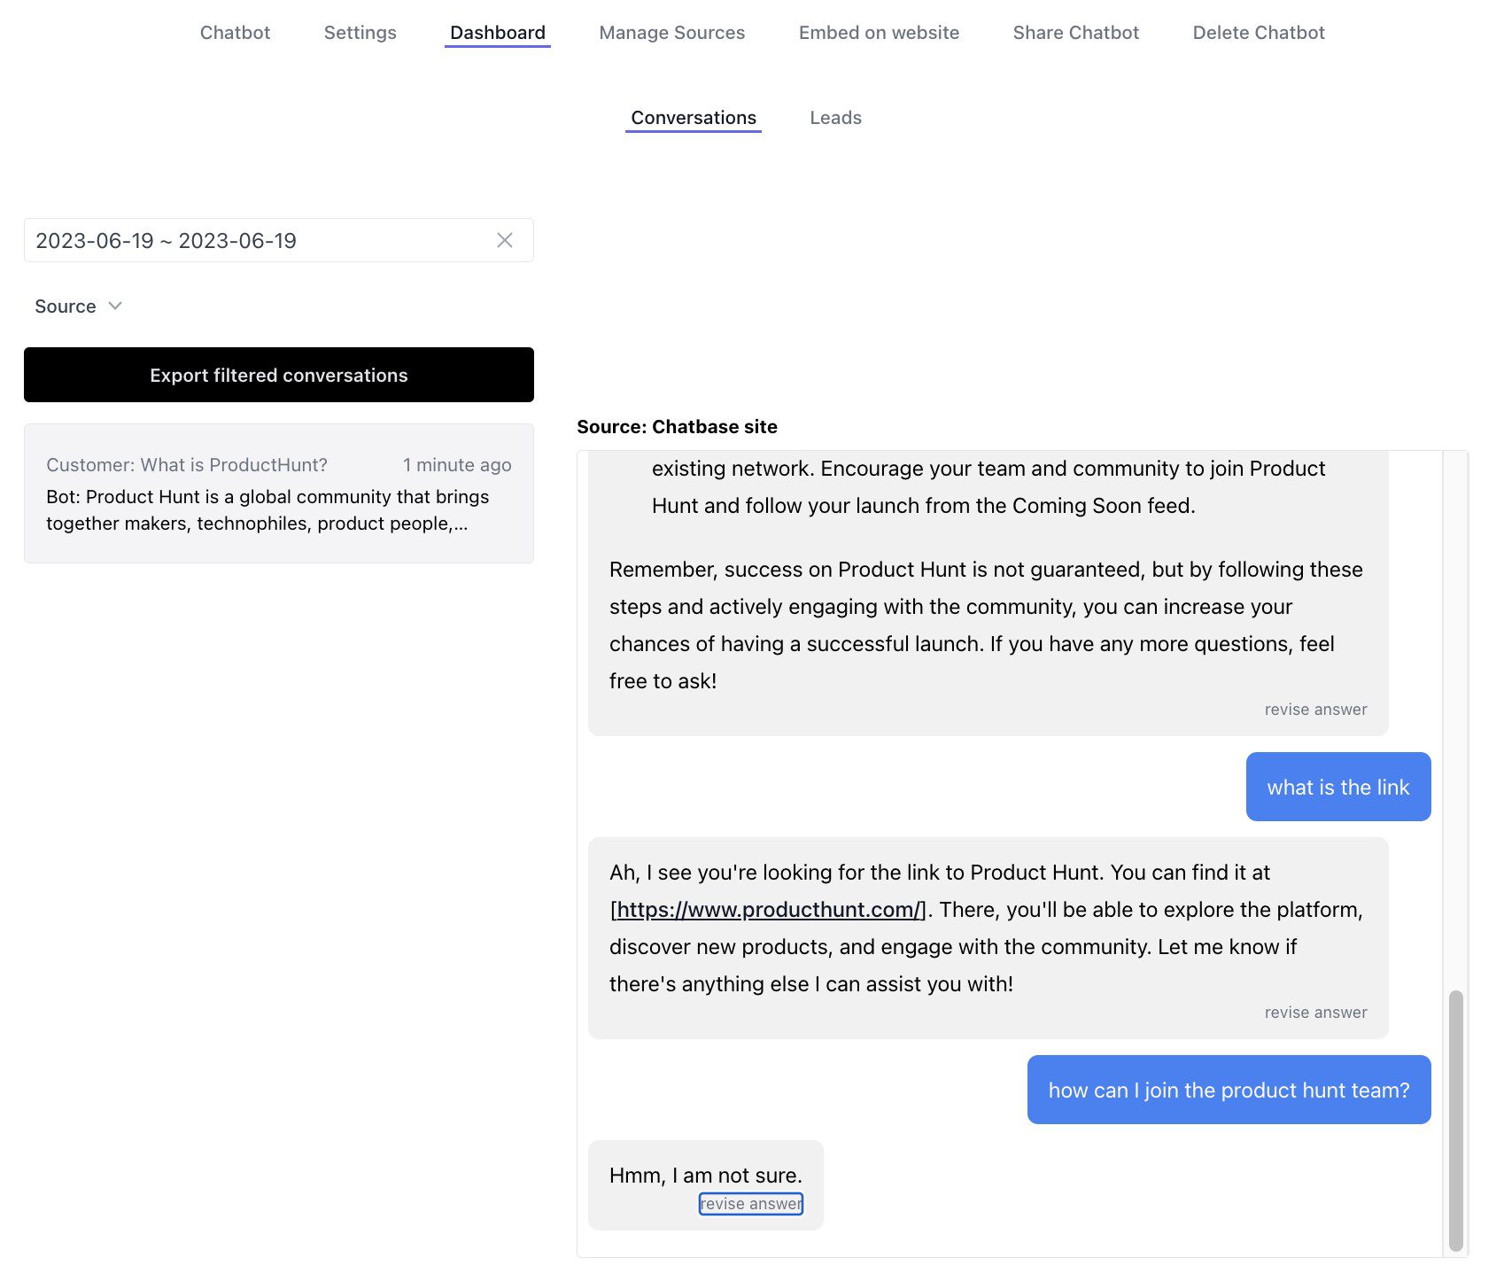
Task: Open the Embed on website section
Action: [878, 33]
